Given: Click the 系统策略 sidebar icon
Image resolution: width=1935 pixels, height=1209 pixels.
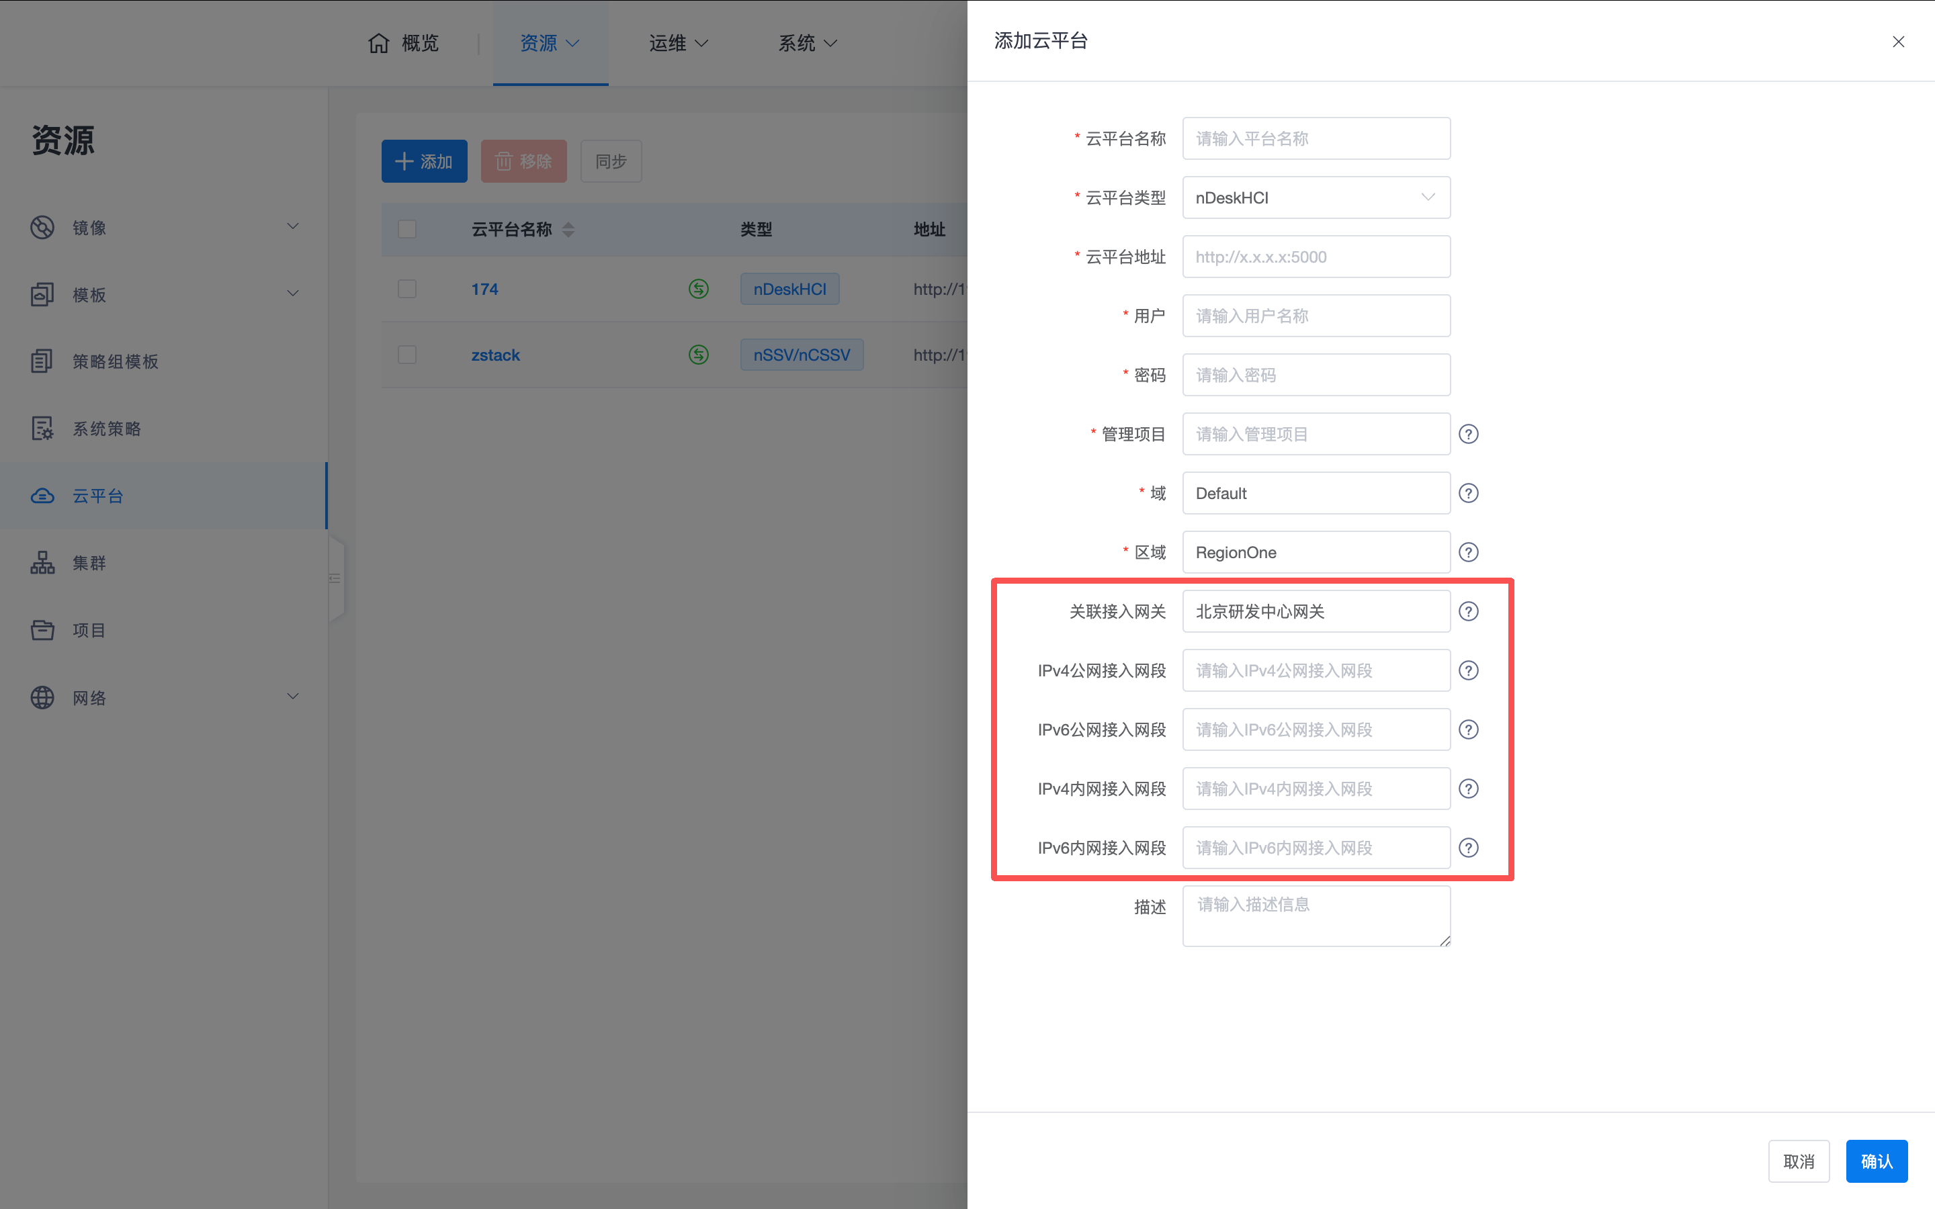Looking at the screenshot, I should [x=42, y=429].
